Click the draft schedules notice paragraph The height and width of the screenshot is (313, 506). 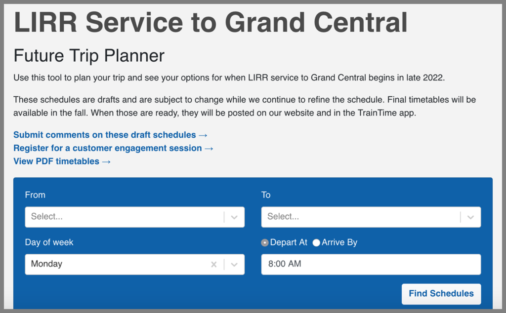pyautogui.click(x=245, y=106)
